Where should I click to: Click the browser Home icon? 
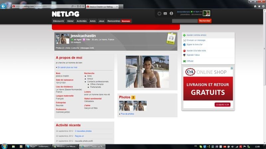(x=255, y=6)
